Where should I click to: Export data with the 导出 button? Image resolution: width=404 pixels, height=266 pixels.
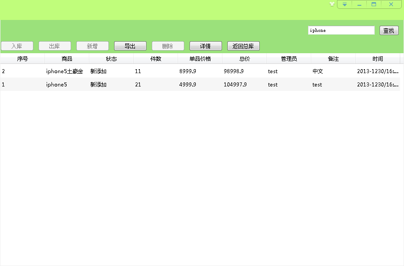(130, 46)
